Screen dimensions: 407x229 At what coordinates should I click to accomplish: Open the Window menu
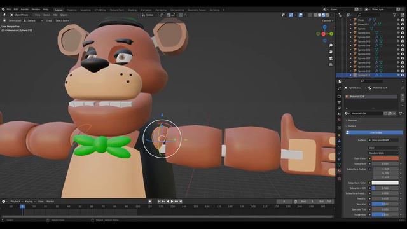[x=36, y=10]
